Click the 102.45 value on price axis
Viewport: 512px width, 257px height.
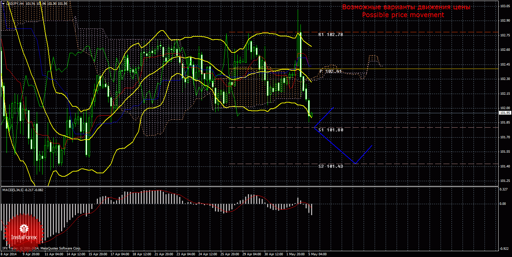[x=505, y=64]
